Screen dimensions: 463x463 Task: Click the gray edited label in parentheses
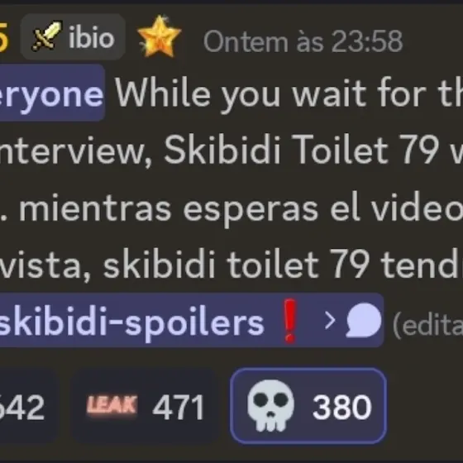pos(427,324)
